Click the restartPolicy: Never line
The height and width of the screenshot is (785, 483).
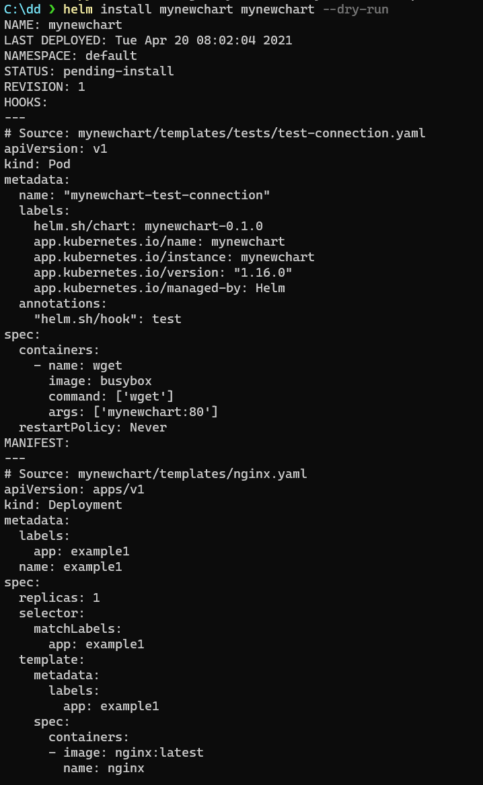click(x=93, y=428)
